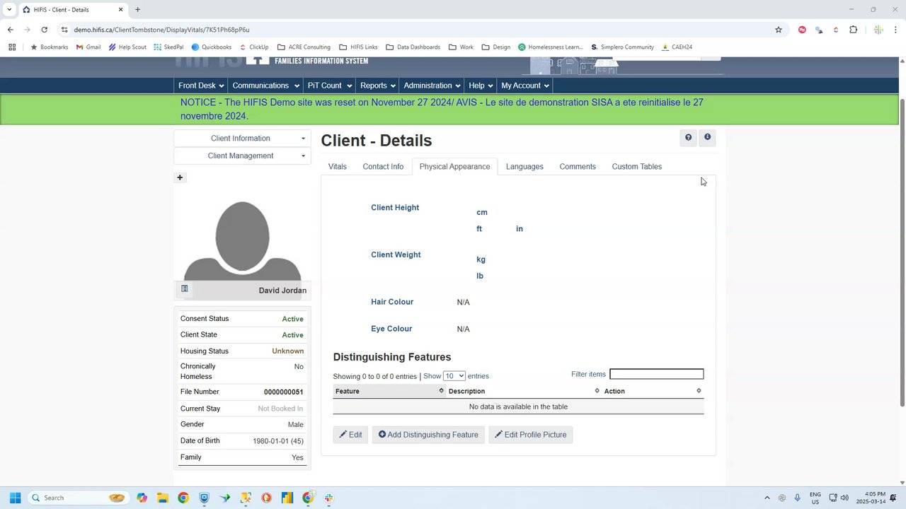Sort table by Action column
The height and width of the screenshot is (509, 906).
(653, 391)
